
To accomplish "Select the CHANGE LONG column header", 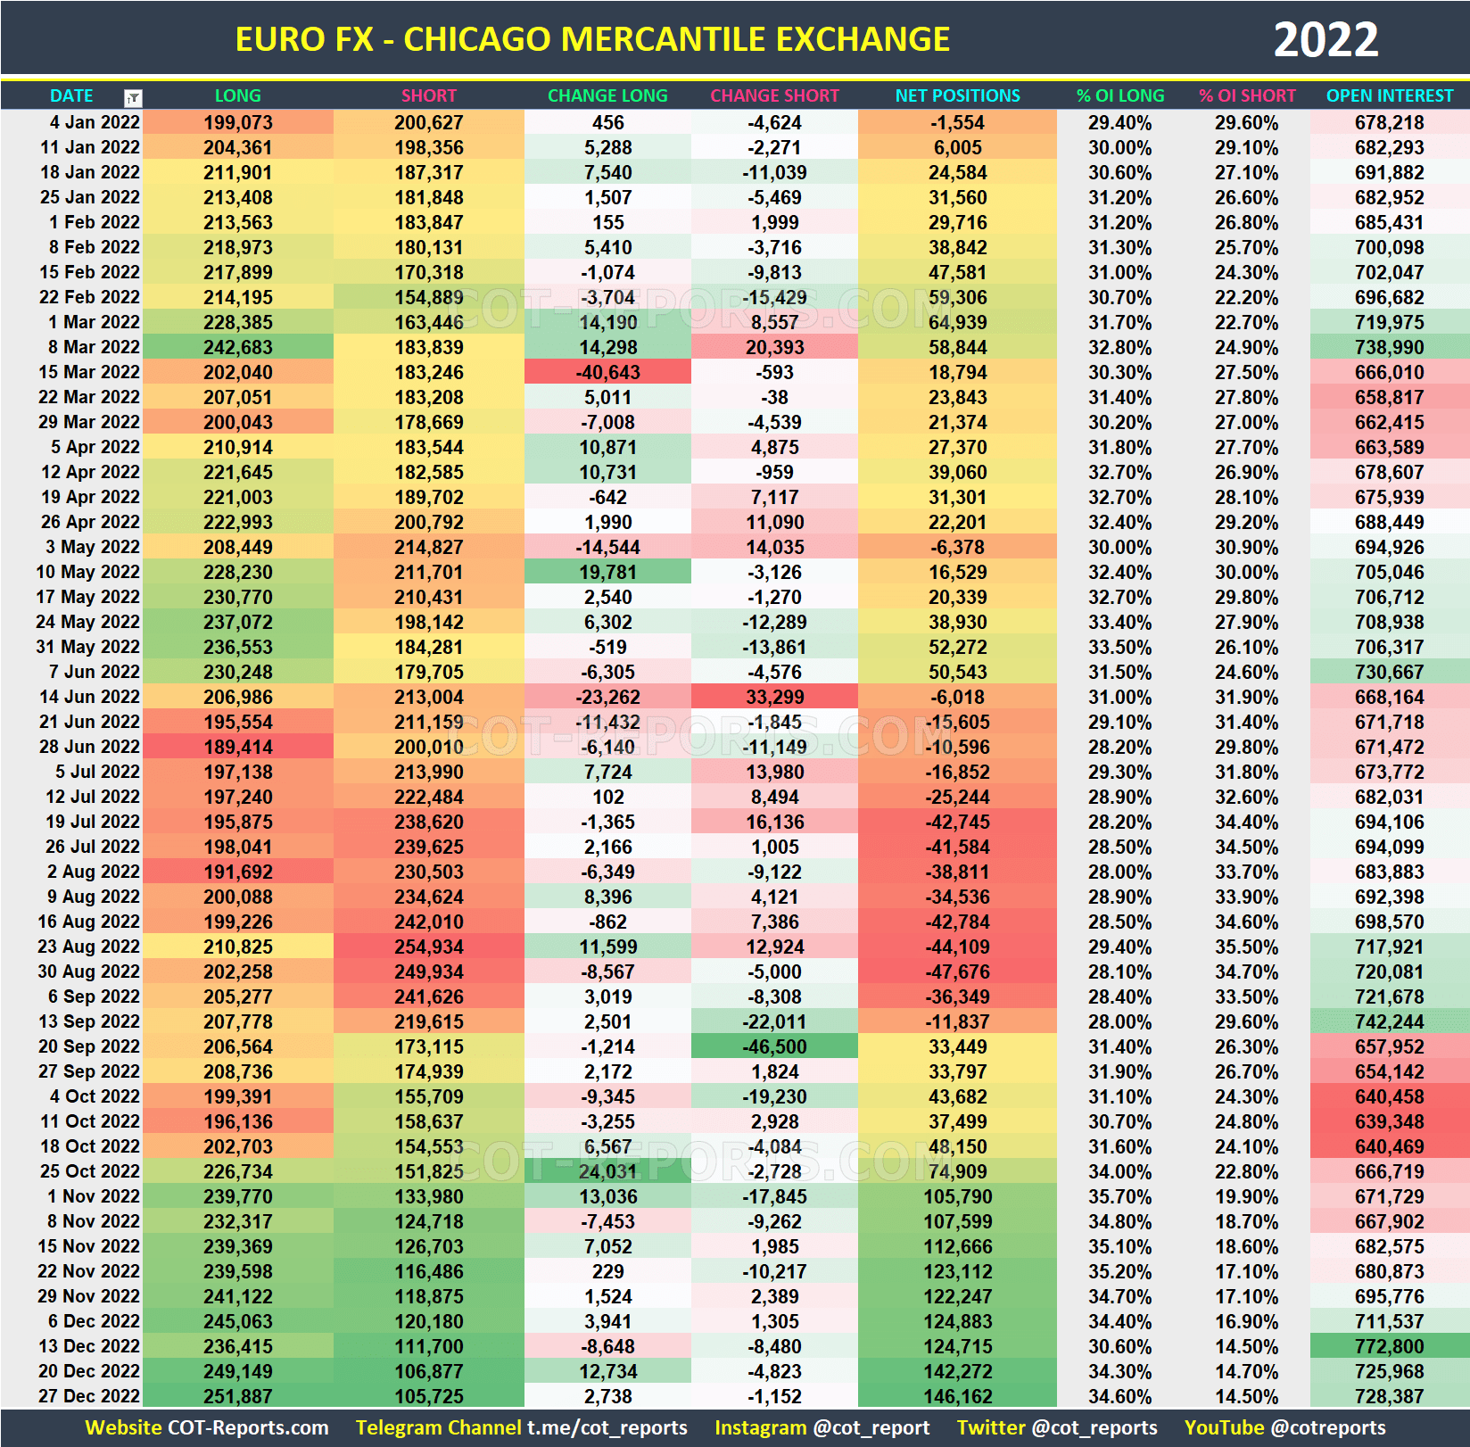I will [x=607, y=95].
